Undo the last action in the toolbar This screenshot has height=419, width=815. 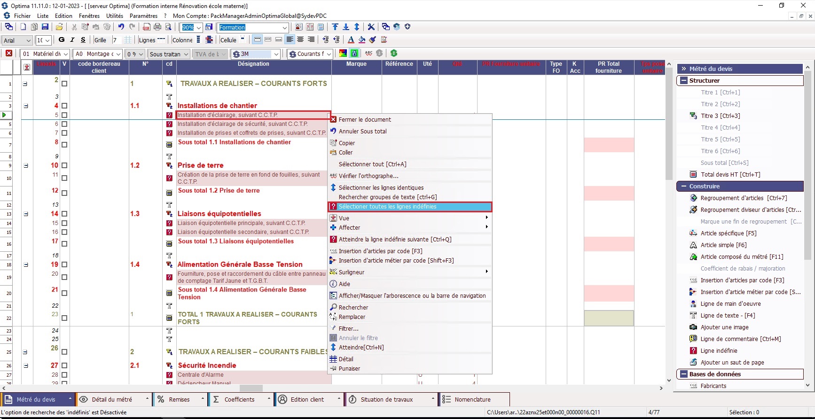tap(121, 27)
